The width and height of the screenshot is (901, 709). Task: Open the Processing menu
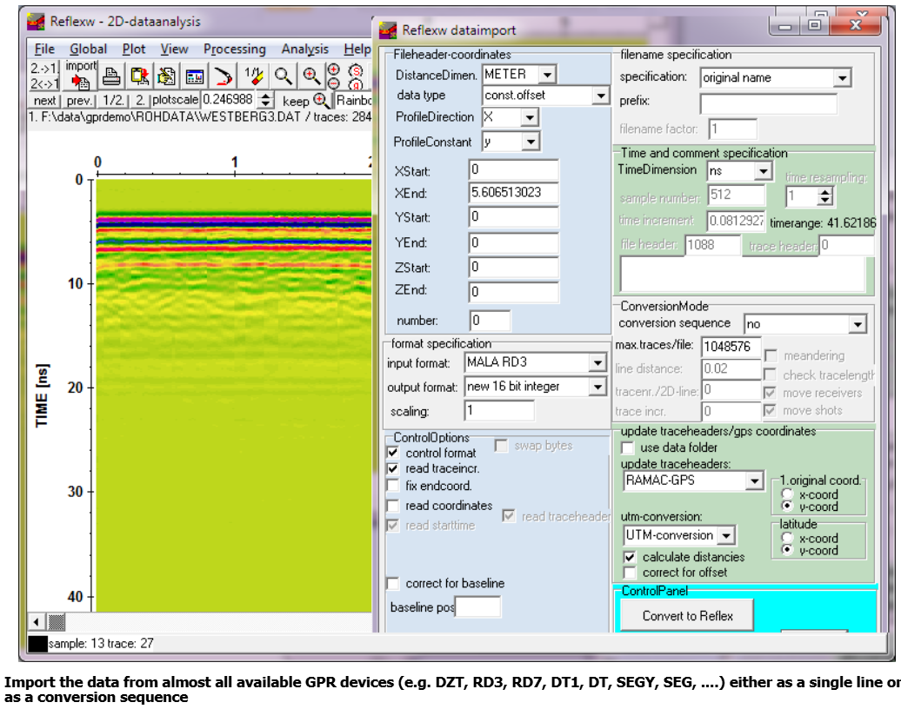click(x=234, y=50)
